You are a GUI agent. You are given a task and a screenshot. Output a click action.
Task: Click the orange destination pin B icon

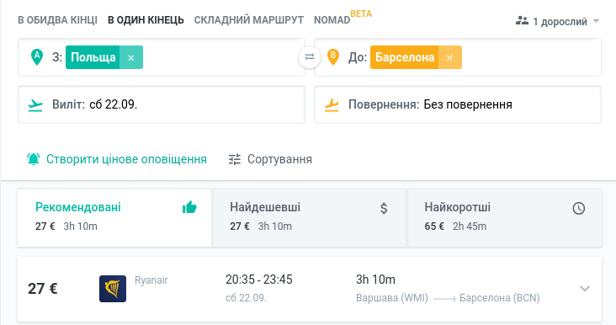tap(333, 57)
